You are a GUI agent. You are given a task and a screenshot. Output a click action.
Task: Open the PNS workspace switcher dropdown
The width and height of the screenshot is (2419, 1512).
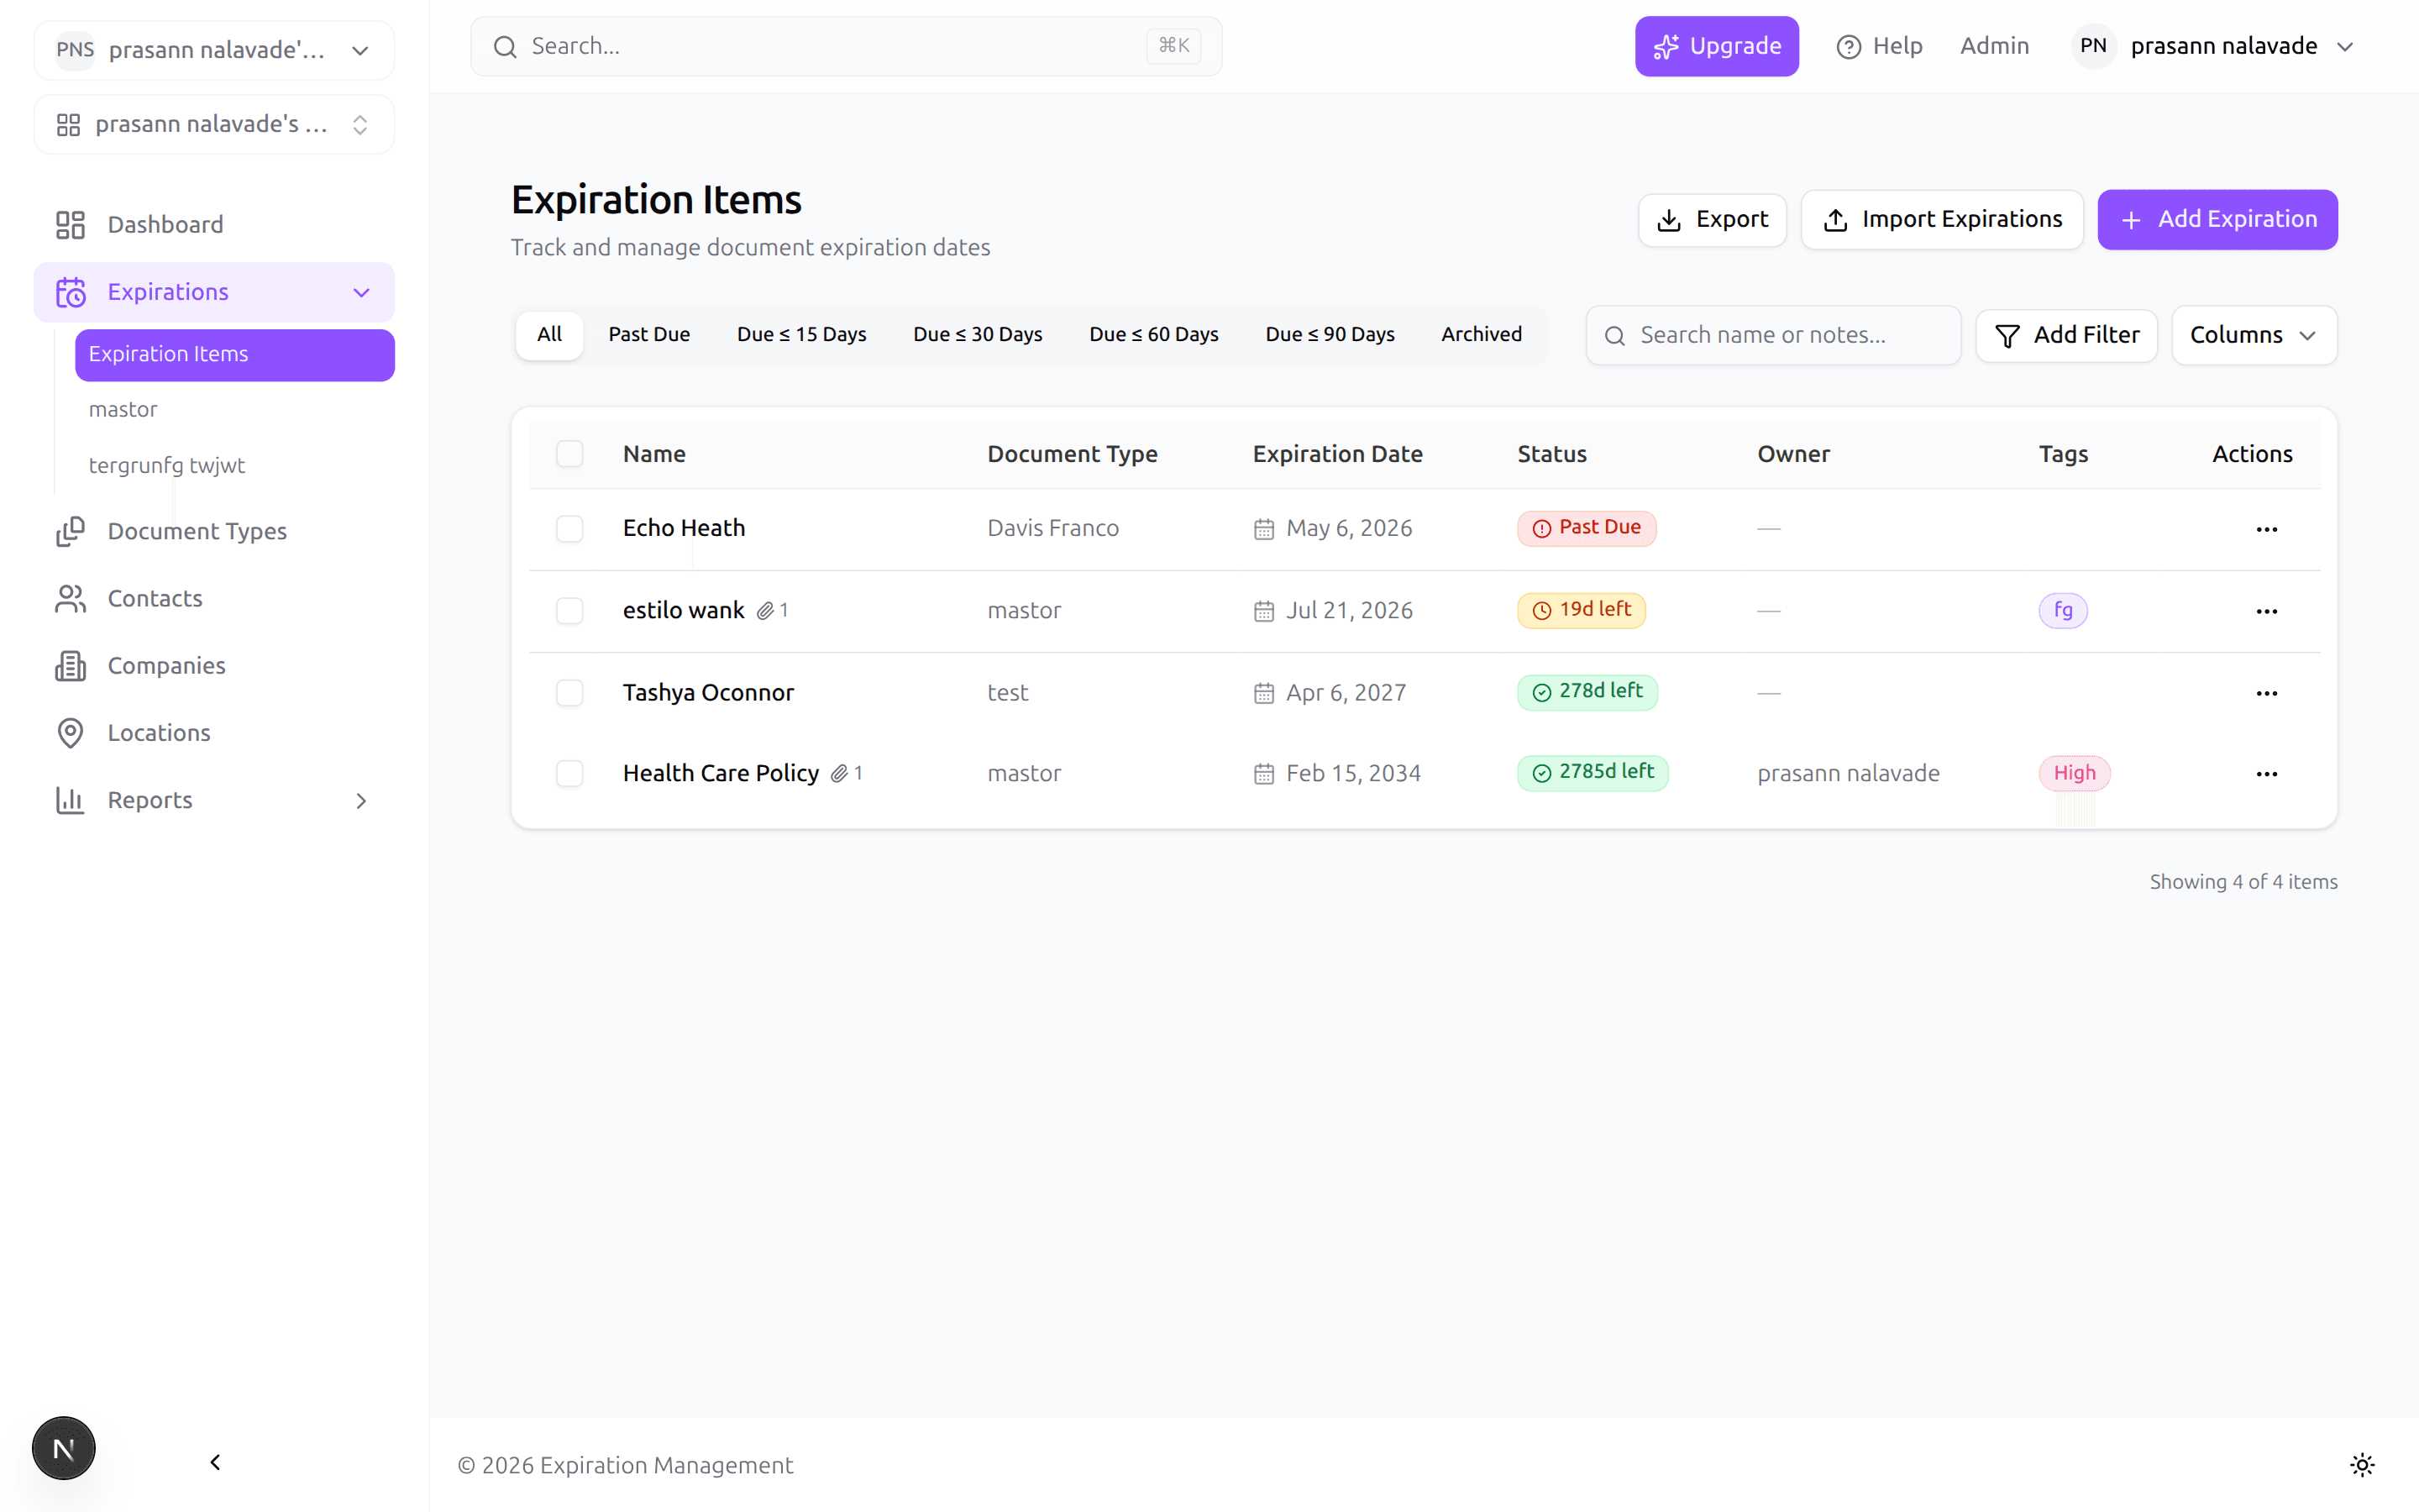pyautogui.click(x=214, y=50)
